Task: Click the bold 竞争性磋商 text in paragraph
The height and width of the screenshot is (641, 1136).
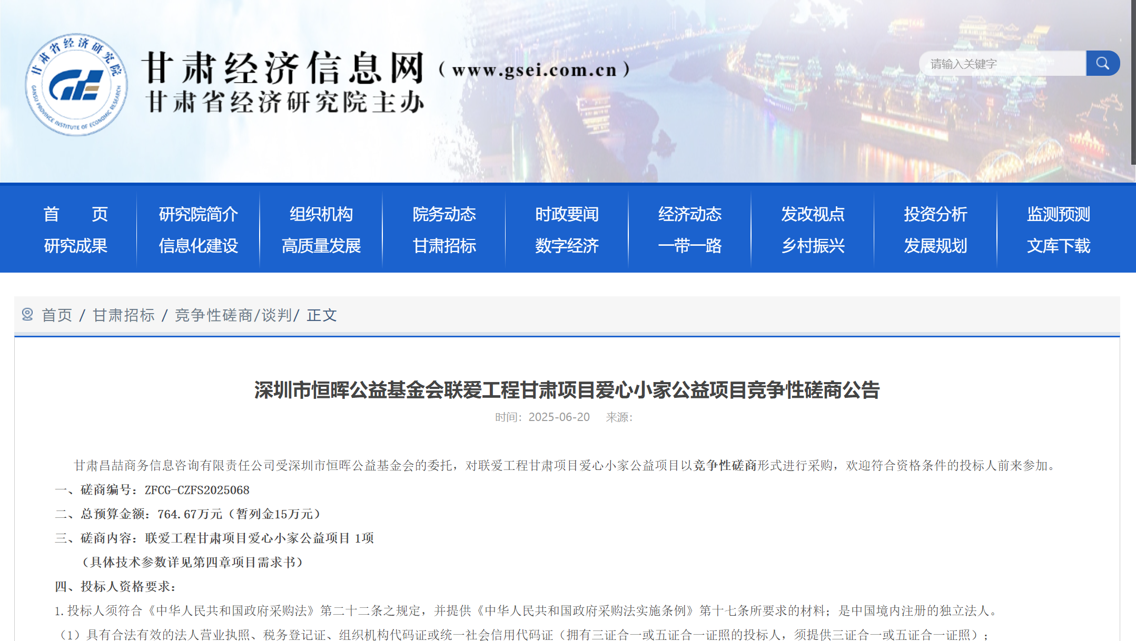Action: coord(725,466)
